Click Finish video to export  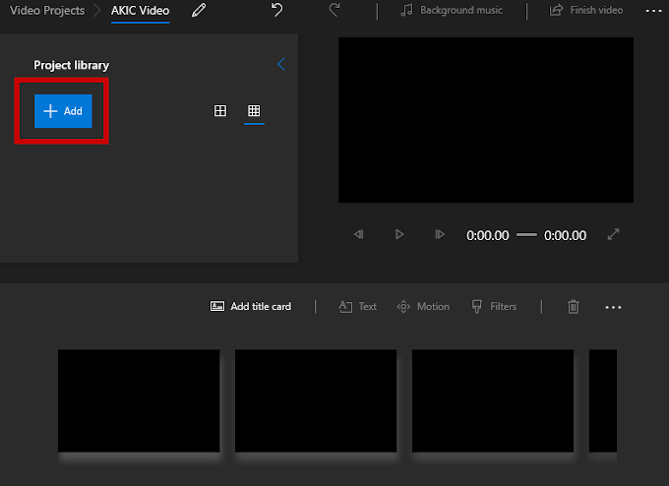tap(585, 10)
